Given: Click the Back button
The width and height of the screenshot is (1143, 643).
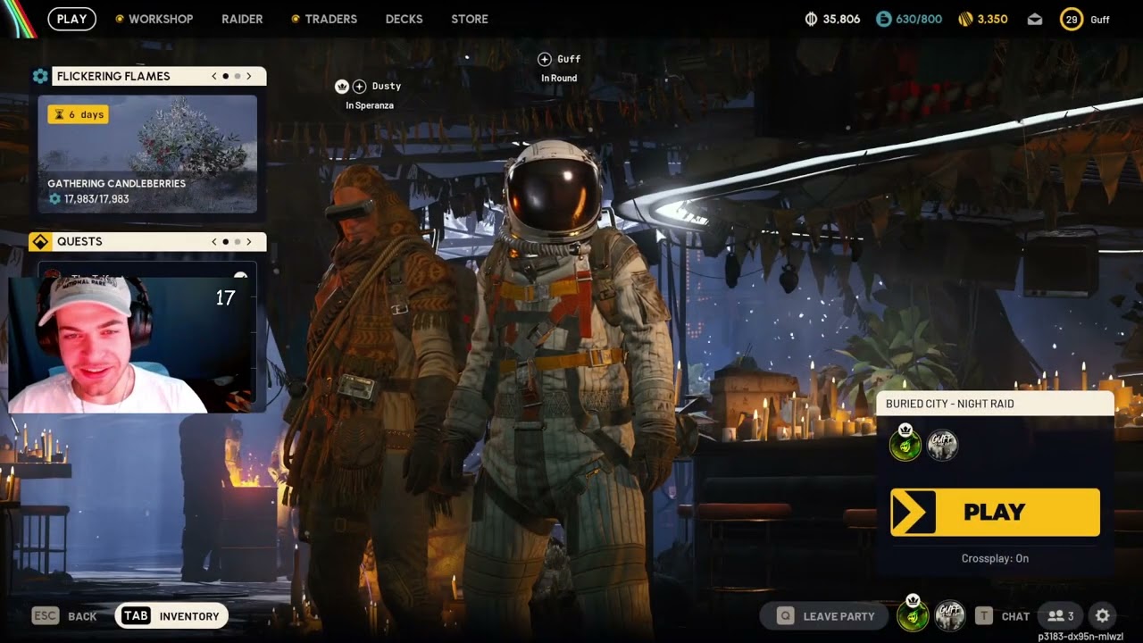Looking at the screenshot, I should point(64,616).
